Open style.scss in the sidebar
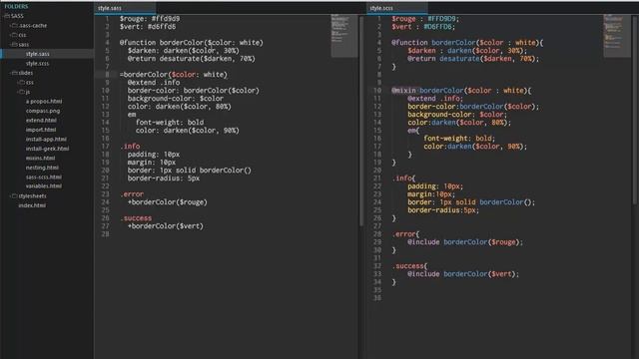639x359 pixels. [x=38, y=64]
